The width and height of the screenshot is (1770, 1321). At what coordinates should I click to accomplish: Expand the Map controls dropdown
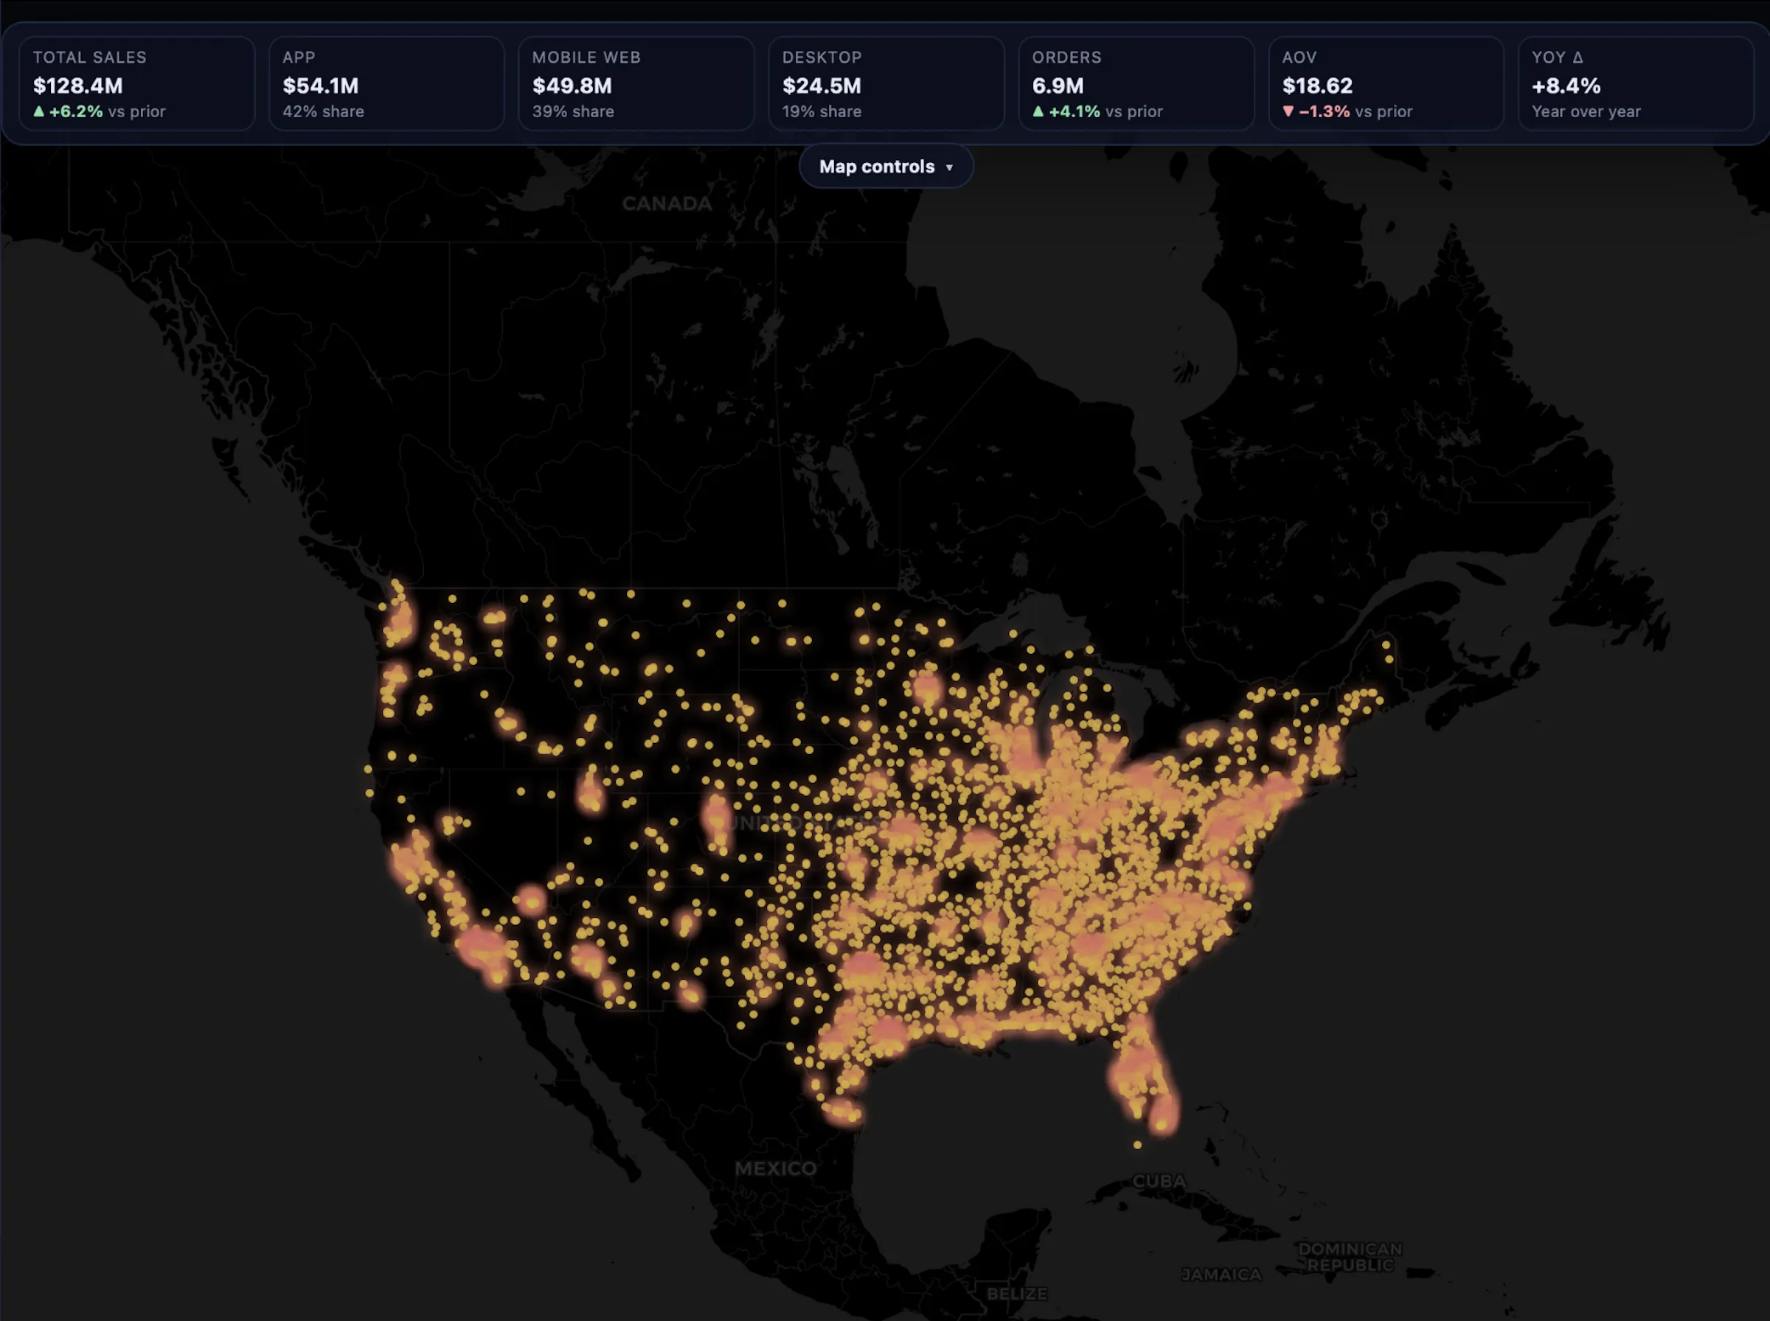pyautogui.click(x=886, y=167)
